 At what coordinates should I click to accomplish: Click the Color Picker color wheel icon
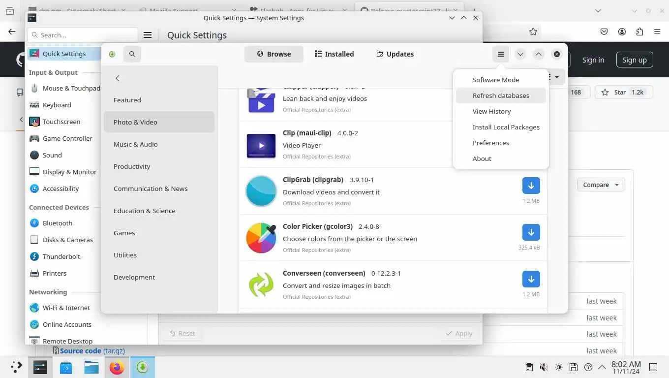coord(261,238)
